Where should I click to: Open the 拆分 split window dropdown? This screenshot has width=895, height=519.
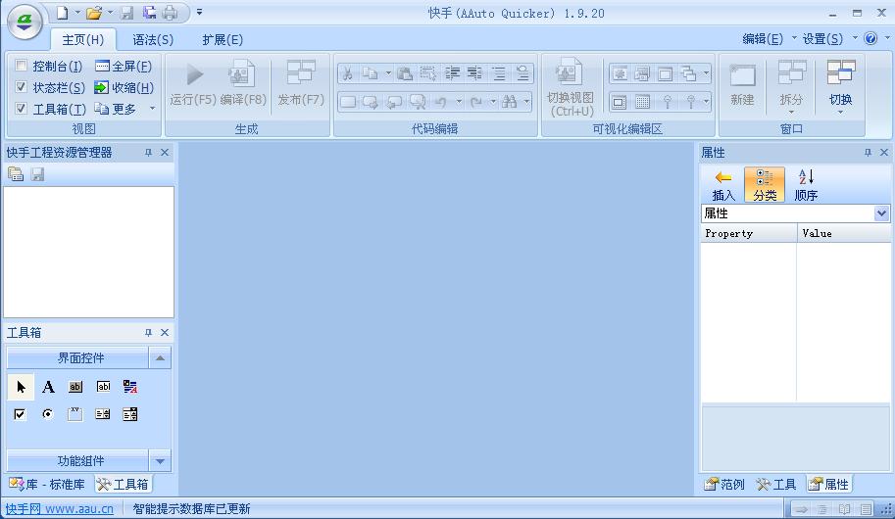[x=791, y=112]
